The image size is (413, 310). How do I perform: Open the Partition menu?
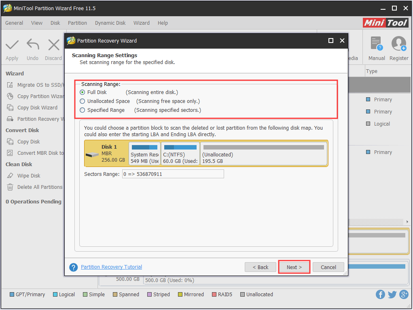[x=77, y=23]
